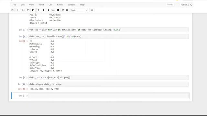Viewport: 207px width, 116px height.
Task: Open the Cell menu
Action: 50,5
